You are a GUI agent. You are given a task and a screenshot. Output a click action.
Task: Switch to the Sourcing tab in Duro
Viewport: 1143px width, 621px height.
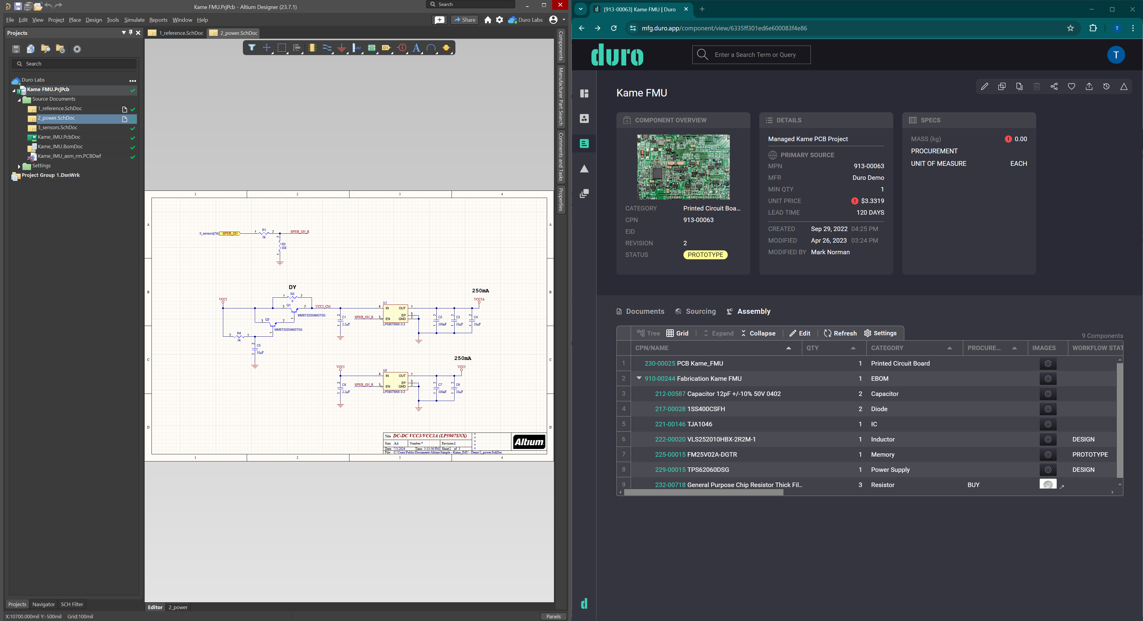coord(700,311)
